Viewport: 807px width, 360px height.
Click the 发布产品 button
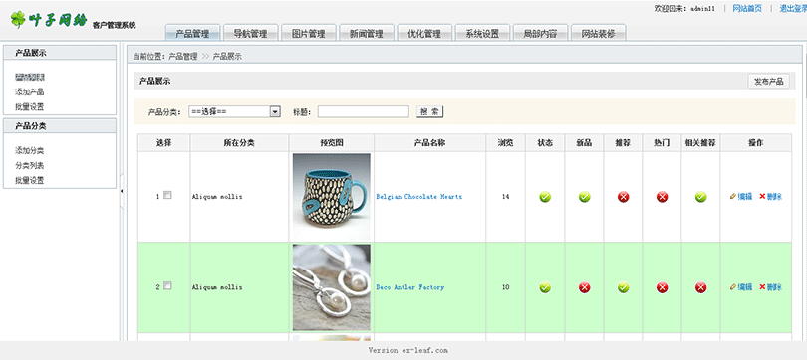click(768, 82)
